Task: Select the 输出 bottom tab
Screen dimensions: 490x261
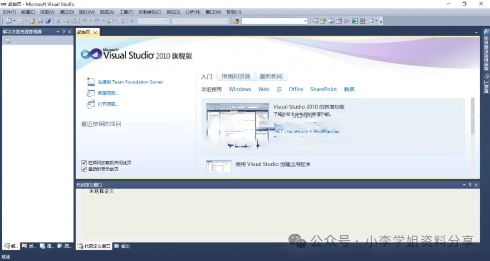Action: pyautogui.click(x=122, y=246)
